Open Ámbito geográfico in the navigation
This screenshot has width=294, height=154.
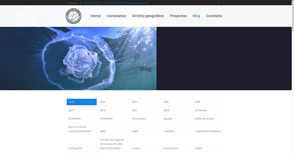click(x=148, y=16)
